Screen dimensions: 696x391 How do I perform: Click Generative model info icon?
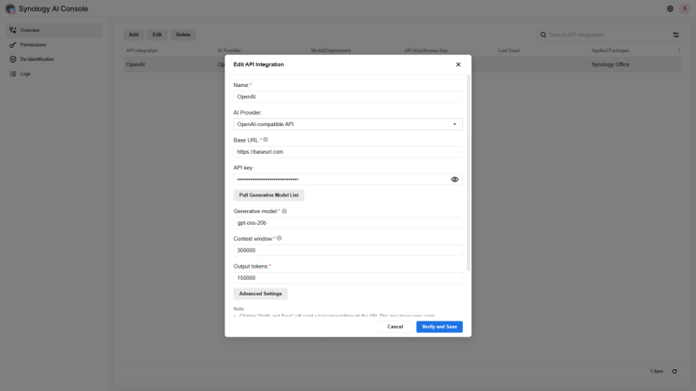pyautogui.click(x=284, y=211)
